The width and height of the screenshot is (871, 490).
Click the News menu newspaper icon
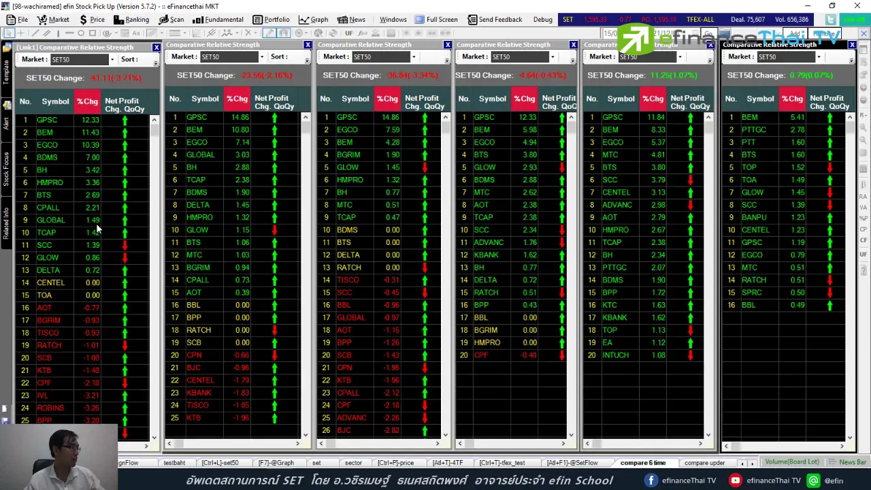point(342,20)
